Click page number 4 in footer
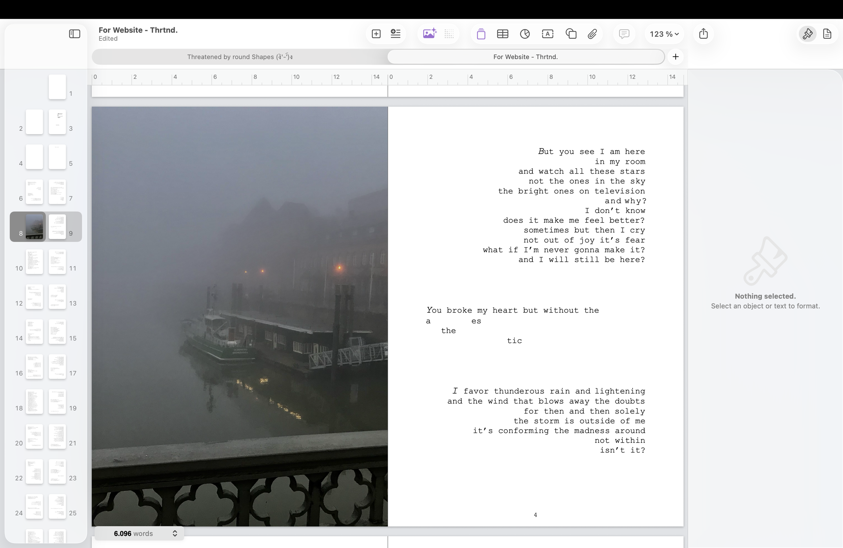The image size is (843, 548). (x=535, y=515)
